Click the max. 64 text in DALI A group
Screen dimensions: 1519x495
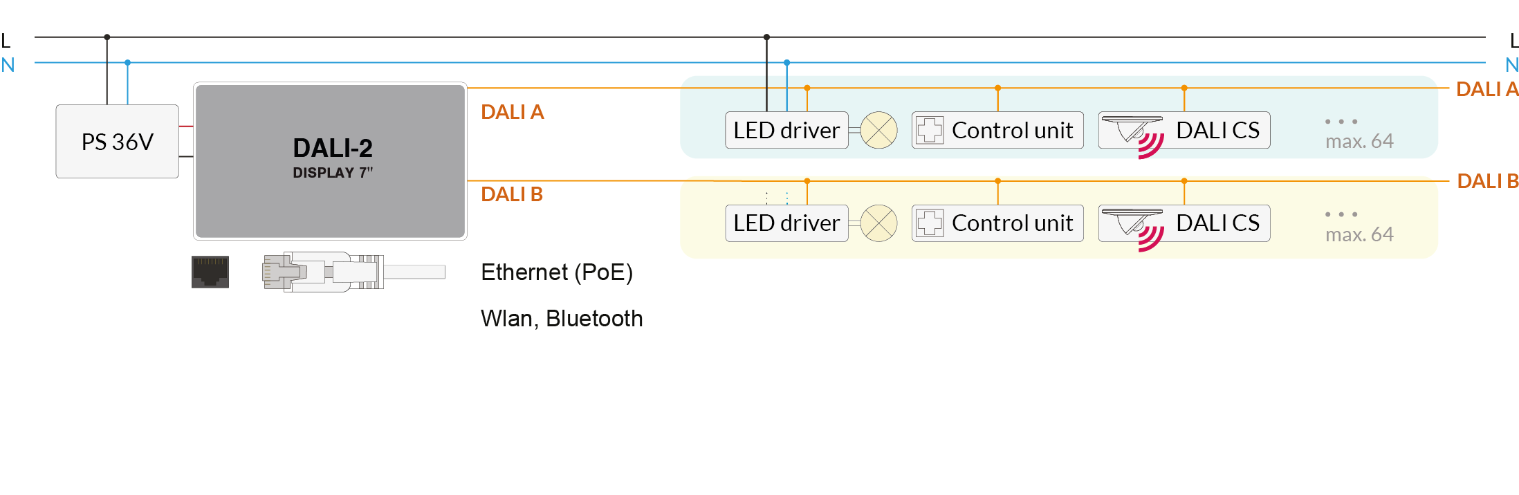click(x=1359, y=141)
